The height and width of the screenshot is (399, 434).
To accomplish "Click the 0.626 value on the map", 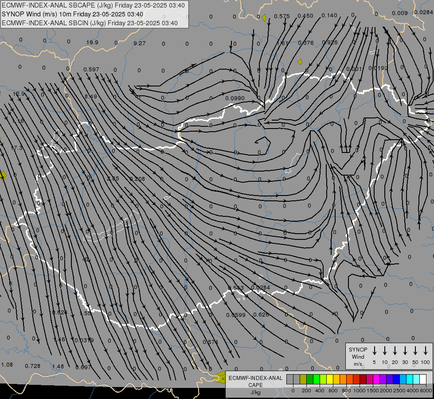I will coord(261,315).
